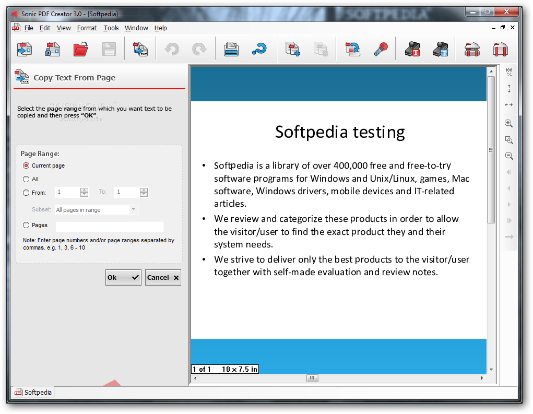The width and height of the screenshot is (533, 414).
Task: Click the previous page arrow in right sidebar
Action: 509,188
